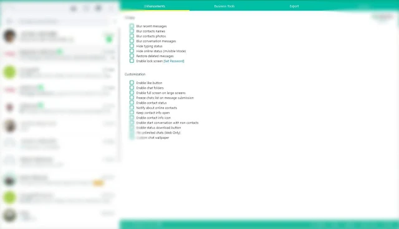Open the Export tab
Screen dimensions: 399x229
point(294,6)
